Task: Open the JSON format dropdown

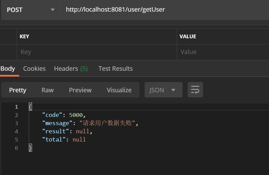Action: [x=163, y=90]
